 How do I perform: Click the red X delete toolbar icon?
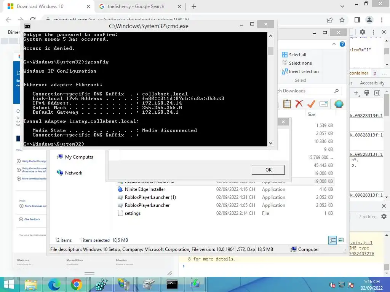pyautogui.click(x=299, y=104)
